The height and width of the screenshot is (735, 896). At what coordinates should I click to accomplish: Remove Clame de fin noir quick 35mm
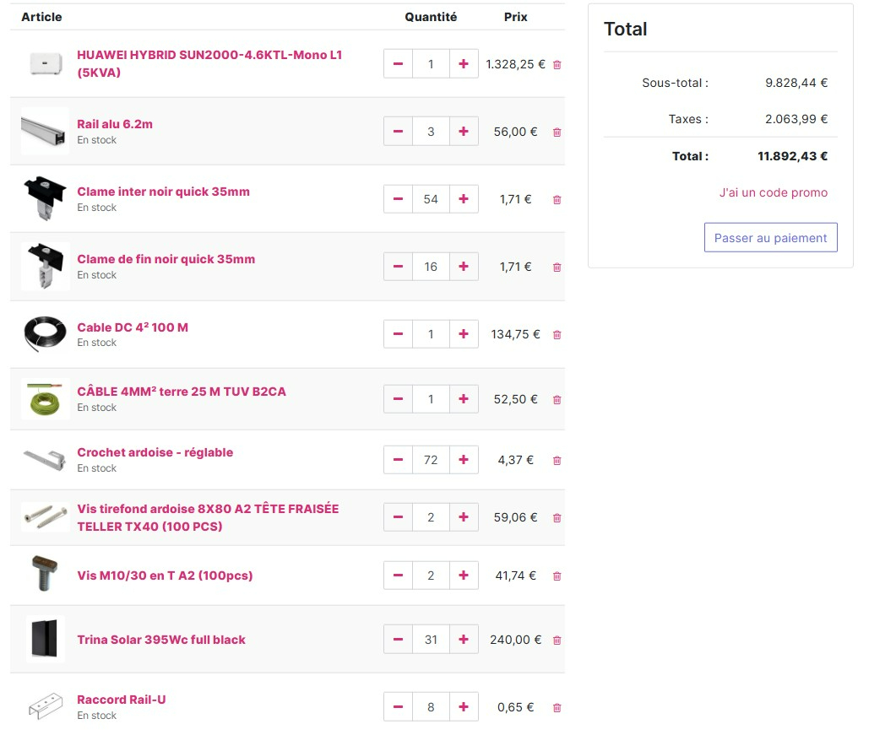click(557, 267)
